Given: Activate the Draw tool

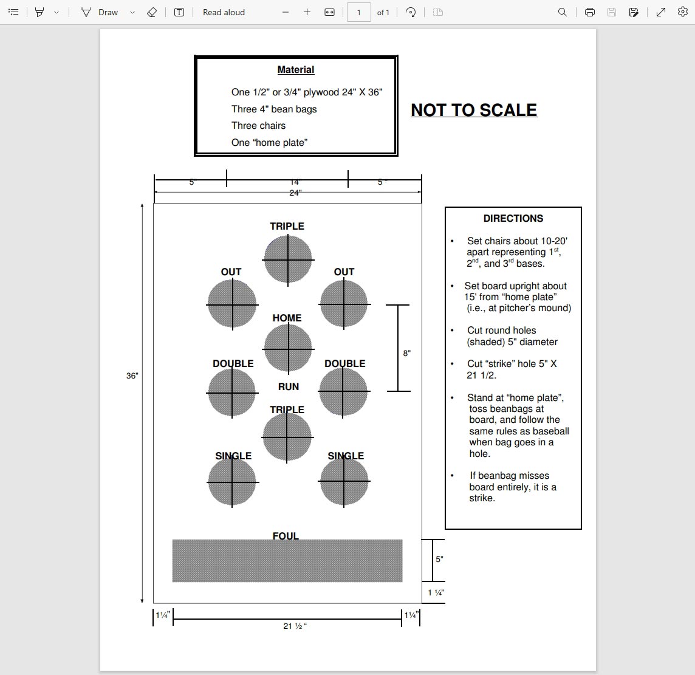Looking at the screenshot, I should 100,12.
